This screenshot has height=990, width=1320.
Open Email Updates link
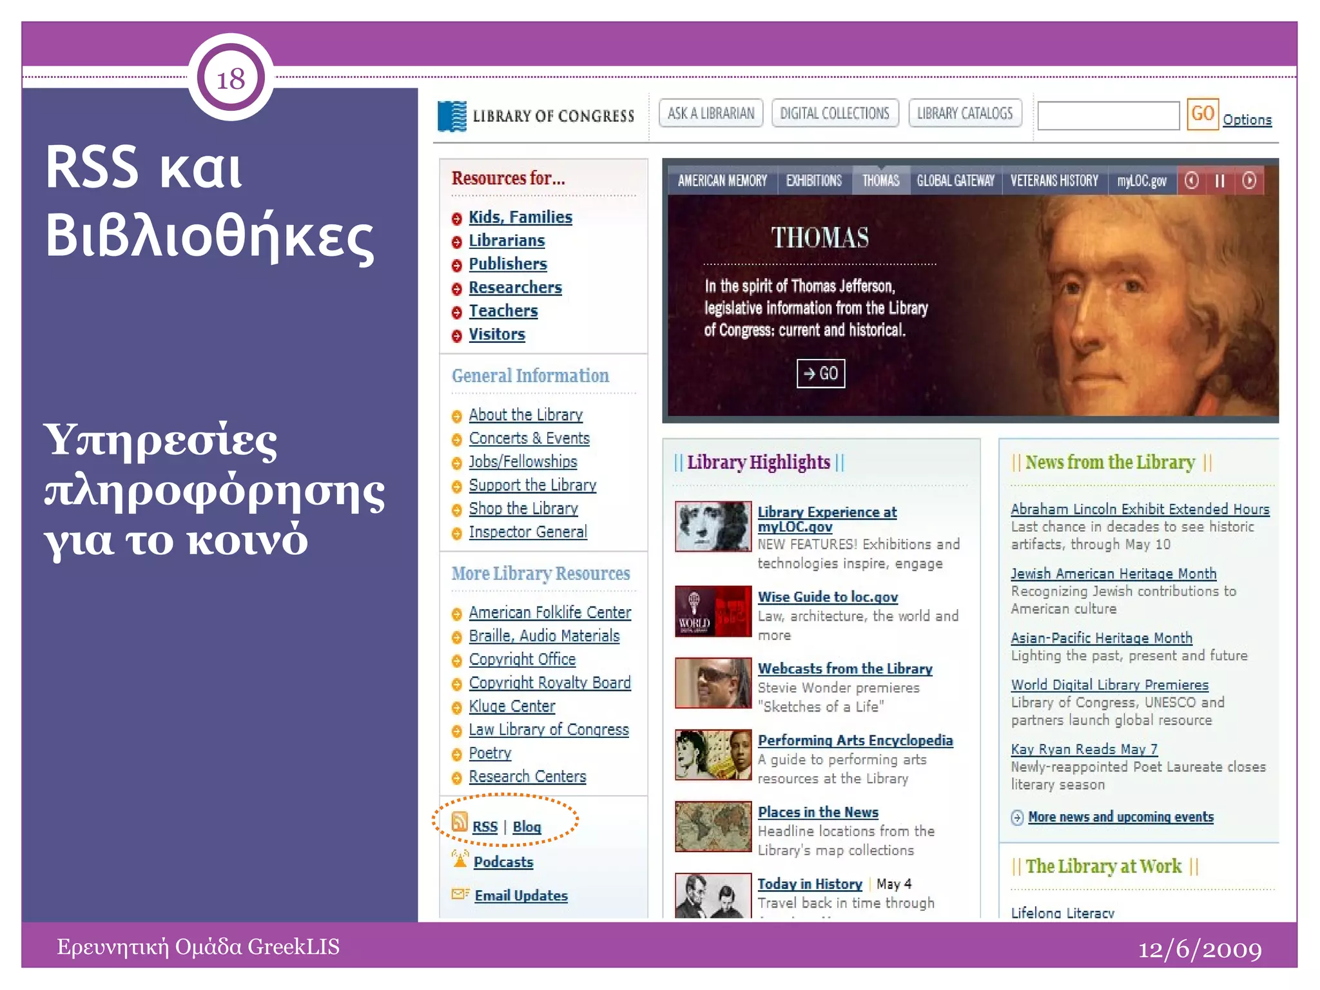(x=521, y=896)
